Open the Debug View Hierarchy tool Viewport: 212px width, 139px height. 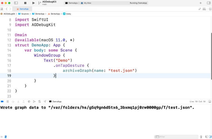click(29, 101)
